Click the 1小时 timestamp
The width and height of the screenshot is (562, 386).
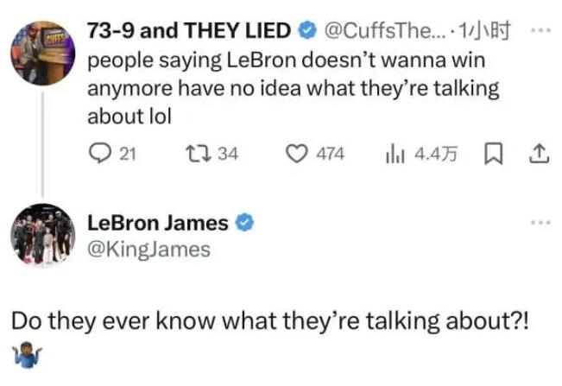(x=489, y=32)
